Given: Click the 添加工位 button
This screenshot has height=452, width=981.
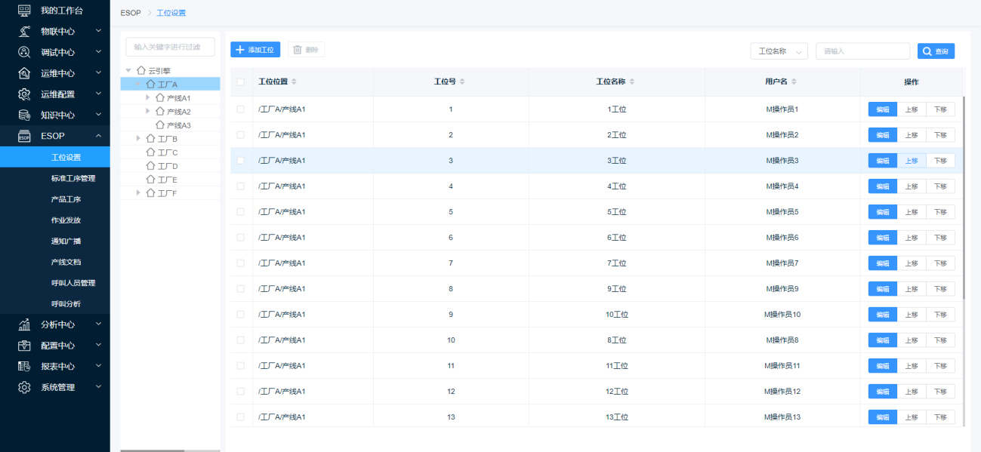Looking at the screenshot, I should click(256, 49).
